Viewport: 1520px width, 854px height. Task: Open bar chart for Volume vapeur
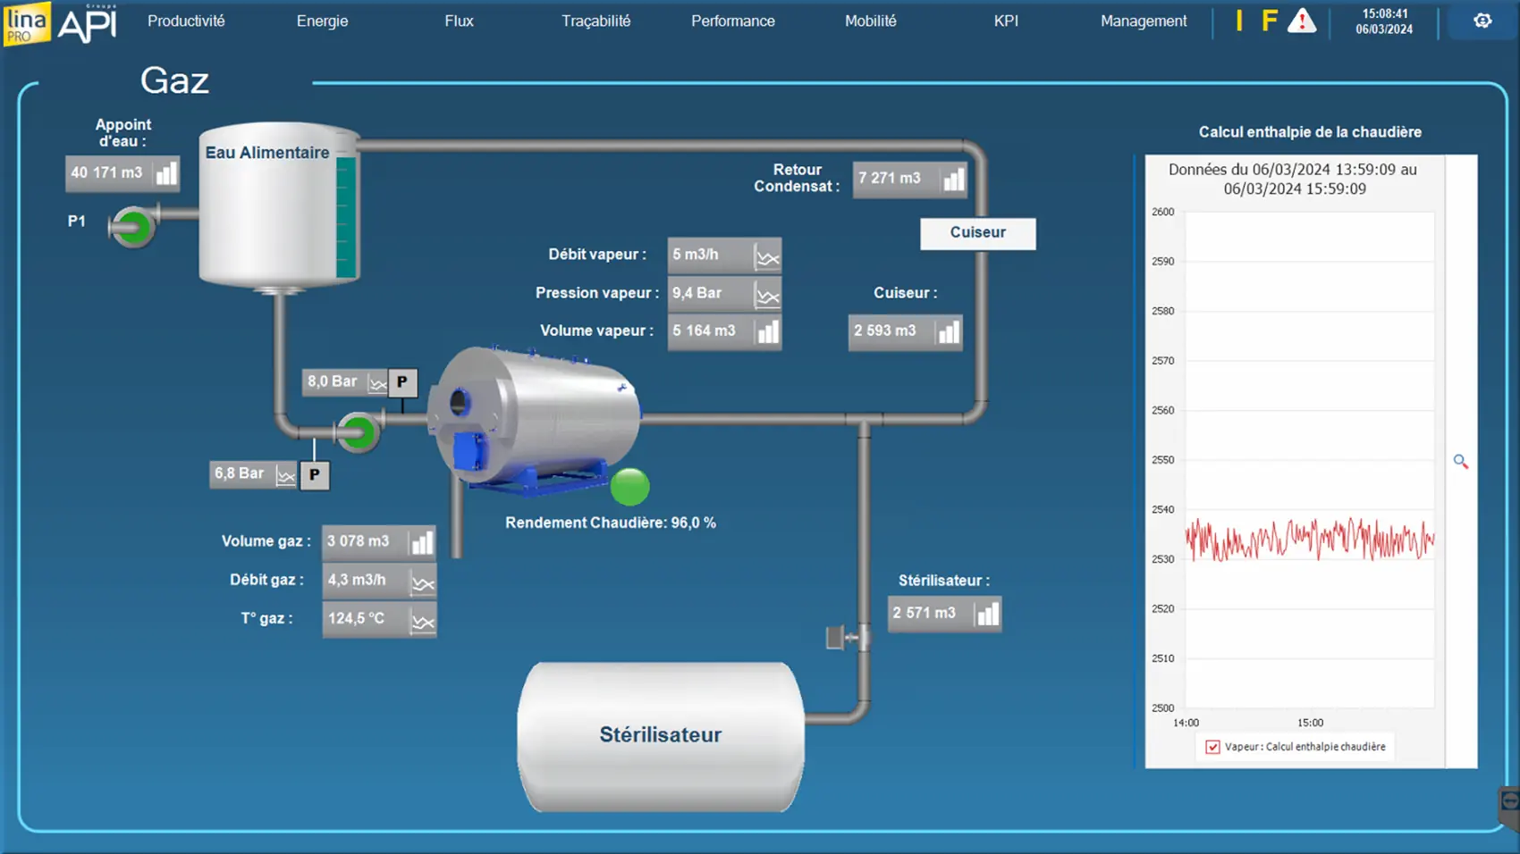coord(768,332)
